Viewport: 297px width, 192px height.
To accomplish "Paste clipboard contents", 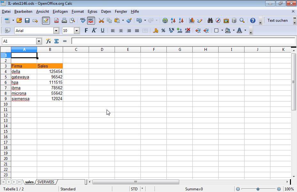I will pos(117,20).
